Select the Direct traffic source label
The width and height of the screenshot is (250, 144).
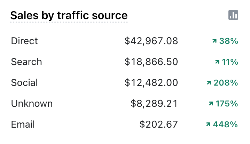click(x=24, y=41)
